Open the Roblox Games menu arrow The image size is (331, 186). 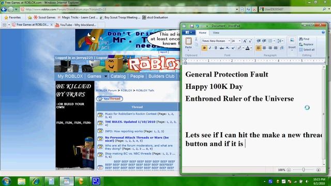[106, 76]
